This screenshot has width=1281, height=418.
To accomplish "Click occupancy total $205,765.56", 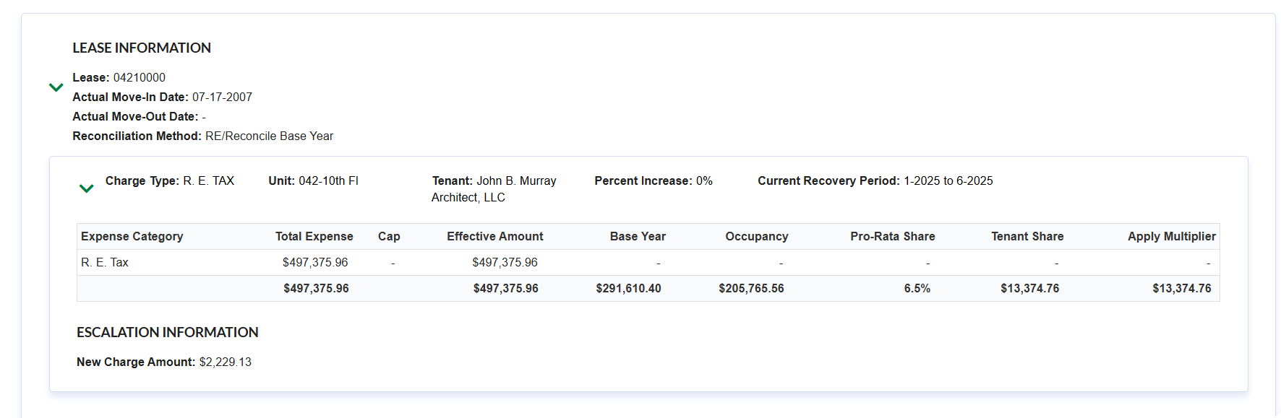I will (x=751, y=288).
